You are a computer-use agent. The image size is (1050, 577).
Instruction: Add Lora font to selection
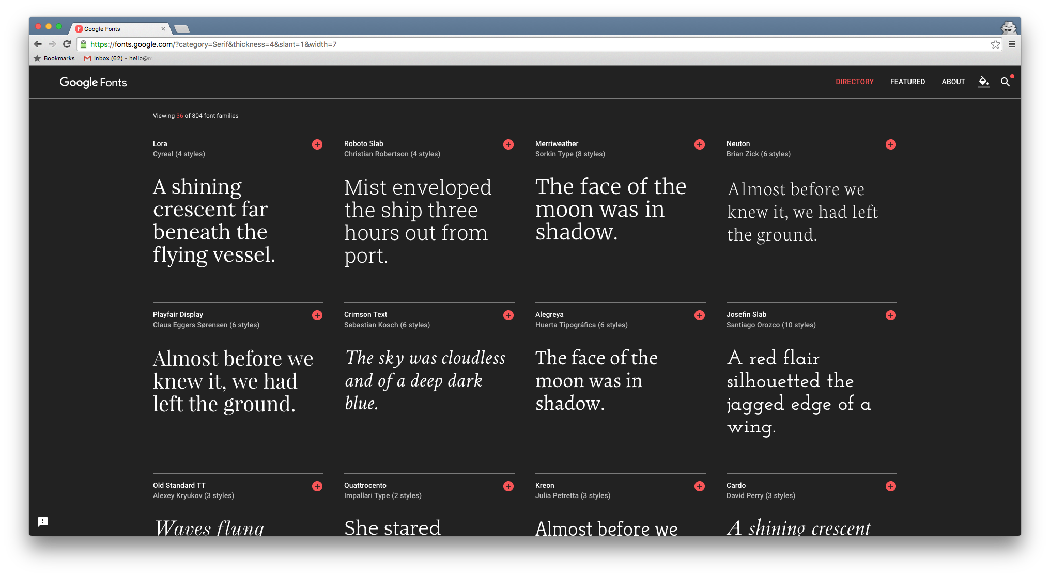click(x=317, y=145)
